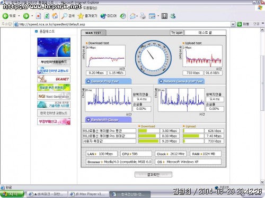The image size is (265, 198).
Task: Select the WAN TEST tab
Action: [93, 33]
